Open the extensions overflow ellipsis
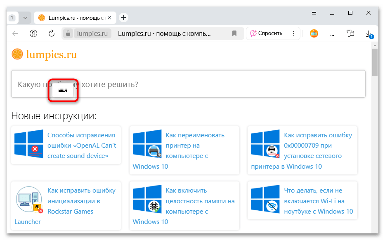Screen dimensions: 385x240 pyautogui.click(x=332, y=35)
